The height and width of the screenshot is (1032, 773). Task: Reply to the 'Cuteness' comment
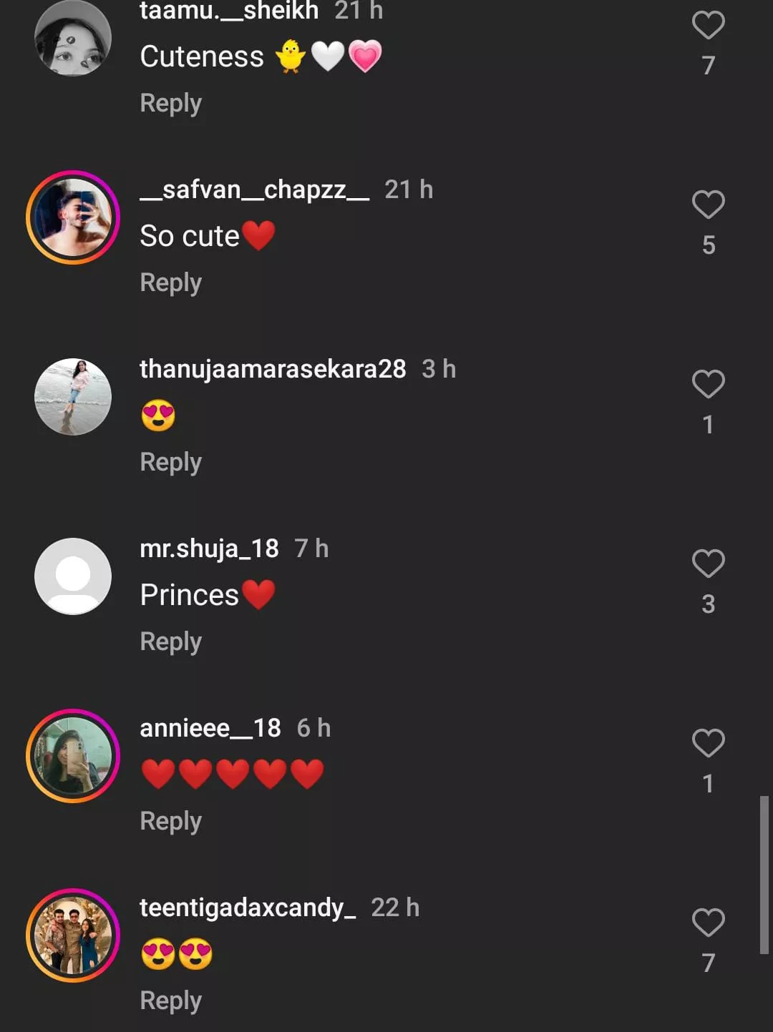tap(170, 103)
